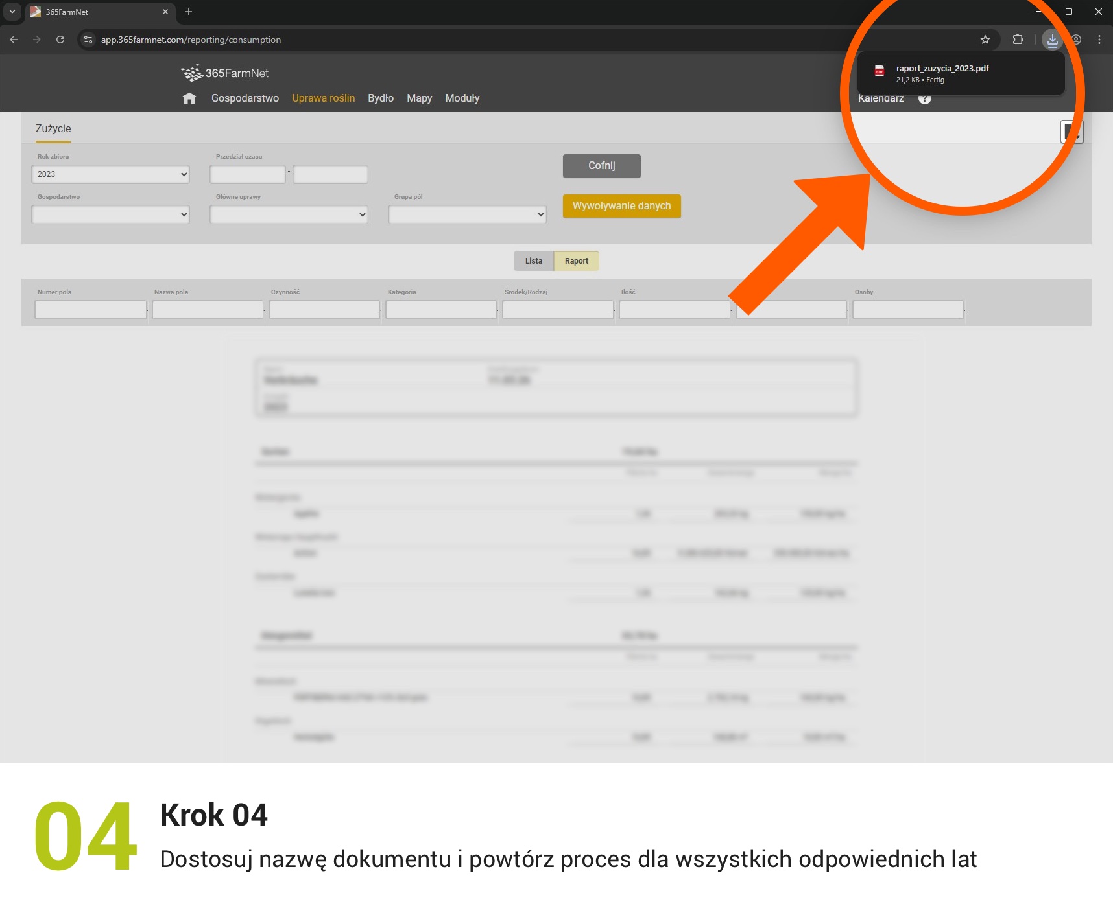This screenshot has width=1113, height=902.
Task: Type in the Numer pola filter field
Action: (90, 309)
